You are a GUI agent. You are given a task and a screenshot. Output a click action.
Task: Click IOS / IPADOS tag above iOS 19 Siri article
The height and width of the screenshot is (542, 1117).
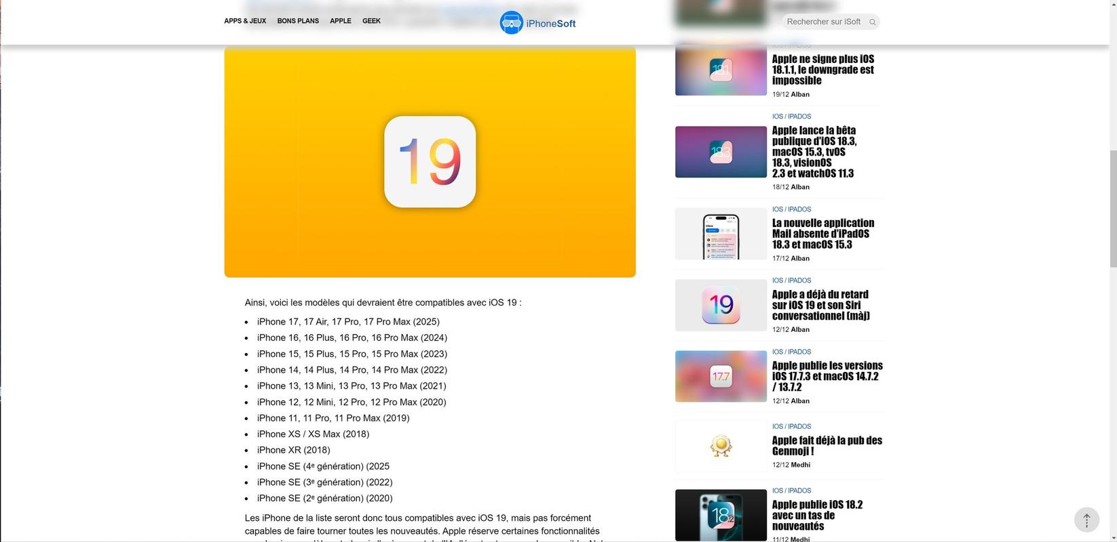pos(791,280)
